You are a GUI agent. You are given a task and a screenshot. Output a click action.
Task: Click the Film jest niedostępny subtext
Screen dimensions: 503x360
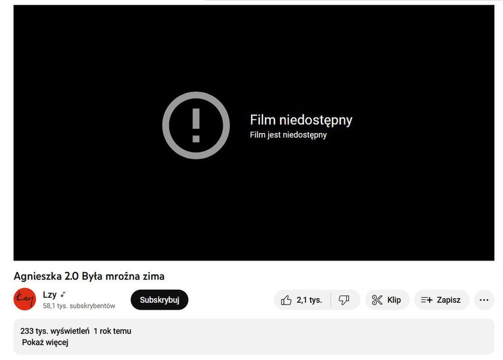288,135
